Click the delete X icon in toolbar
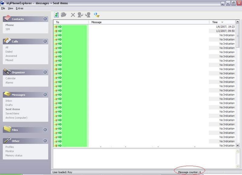The width and height of the screenshot is (242, 175). [x=73, y=15]
